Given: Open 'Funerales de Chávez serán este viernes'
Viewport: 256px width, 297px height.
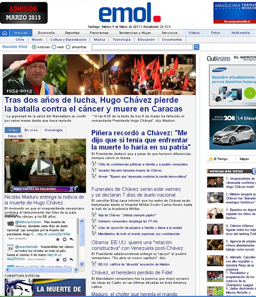Looking at the screenshot, I should pyautogui.click(x=136, y=192).
